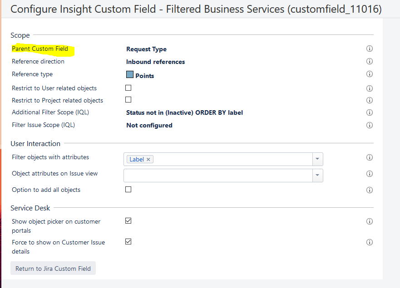Click the Request Type parent field value
This screenshot has height=288, width=400.
tap(146, 49)
